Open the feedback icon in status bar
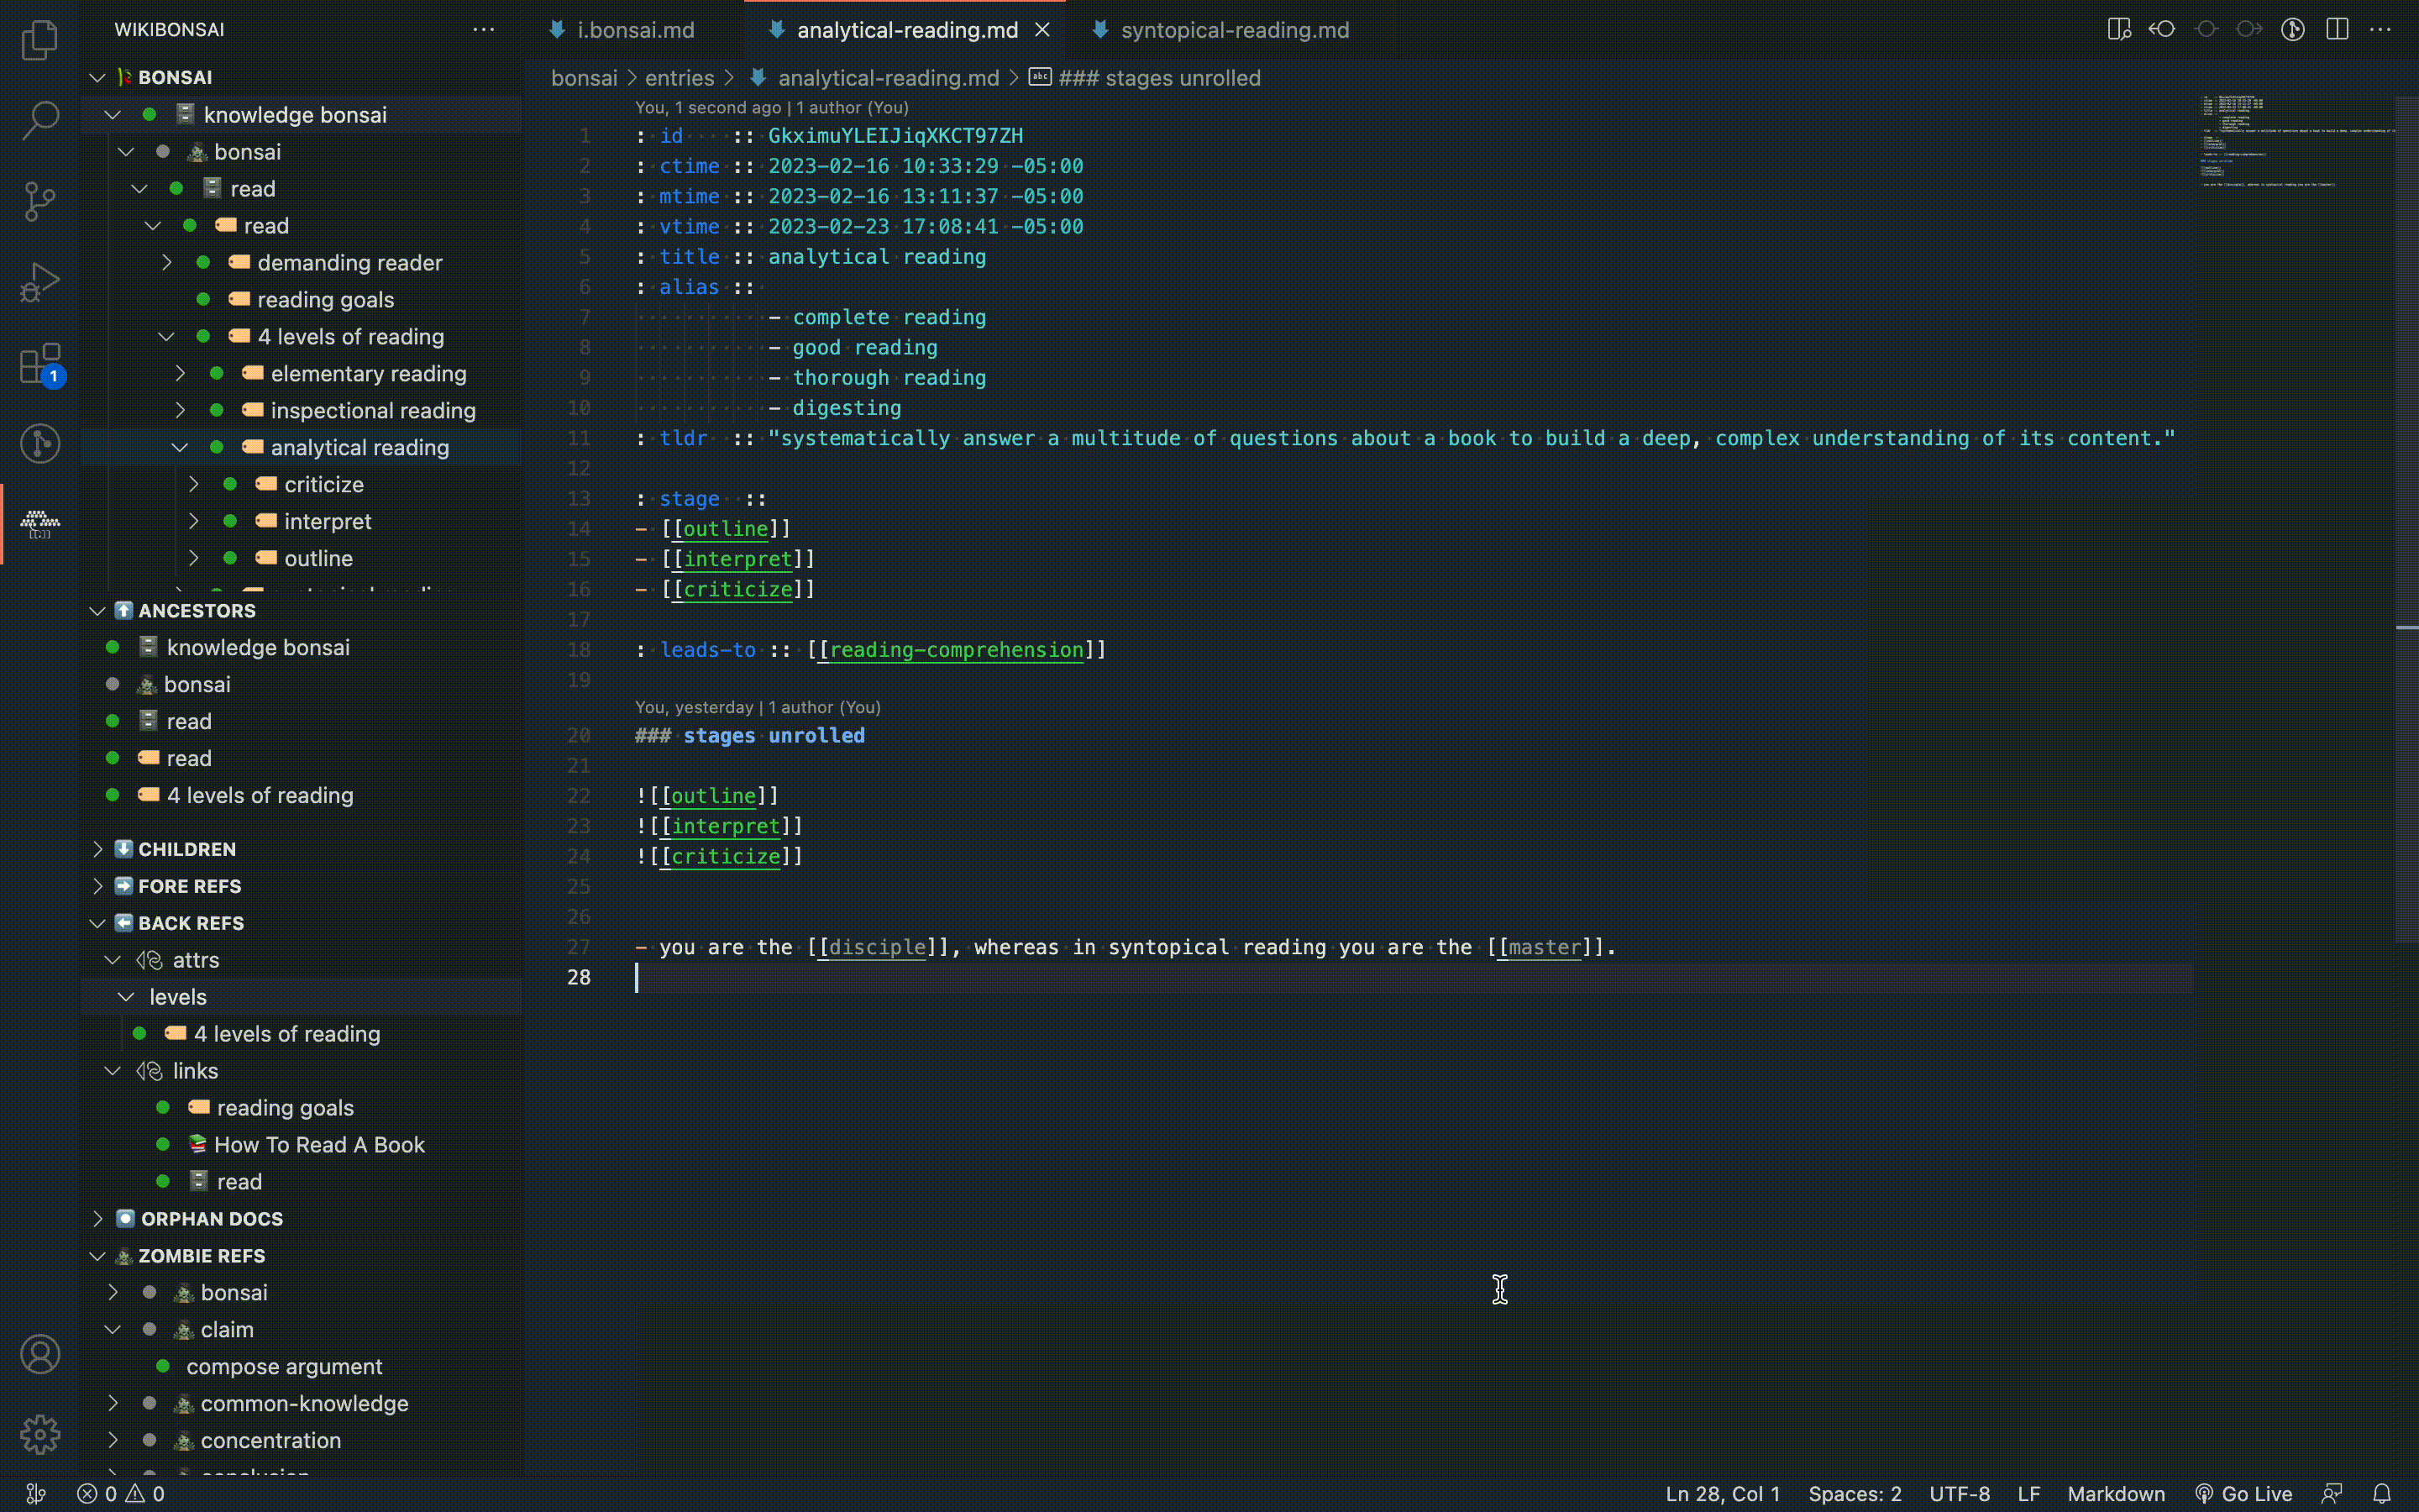This screenshot has height=1512, width=2419. click(x=2332, y=1494)
